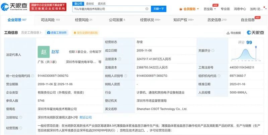This screenshot has height=135, width=268.
Task: Click the establishment date 2009-11-06
Action: (144, 50)
